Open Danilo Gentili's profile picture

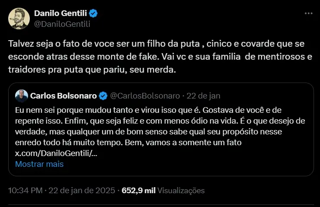click(x=19, y=19)
